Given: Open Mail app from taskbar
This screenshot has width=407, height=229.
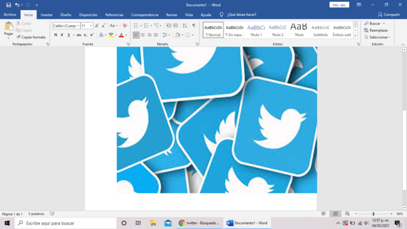Looking at the screenshot, I should click(x=168, y=223).
